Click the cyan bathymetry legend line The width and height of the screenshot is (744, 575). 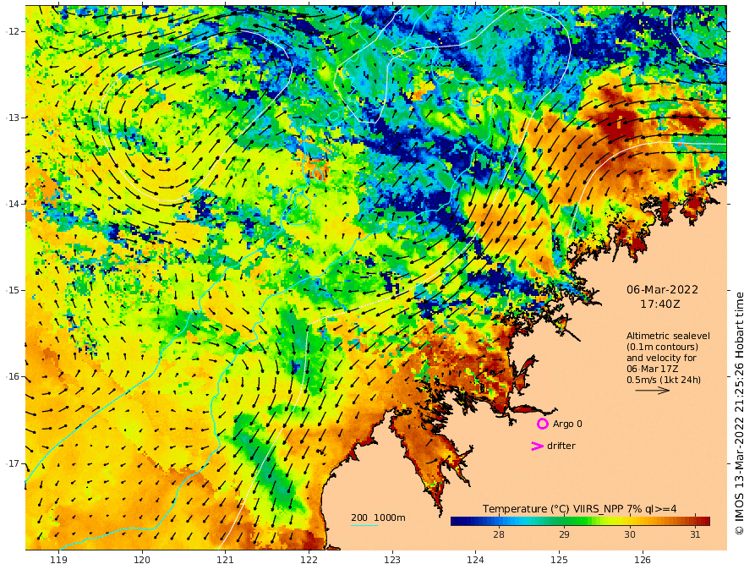coord(364,525)
